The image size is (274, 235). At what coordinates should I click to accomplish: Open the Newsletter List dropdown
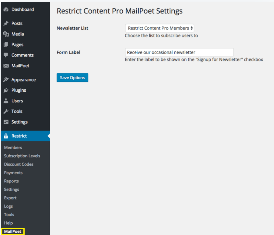point(159,28)
